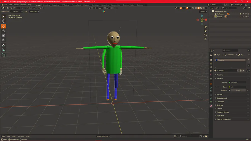The image size is (251, 141).
Task: Activate the Move tool
Action: [x=4, y=26]
